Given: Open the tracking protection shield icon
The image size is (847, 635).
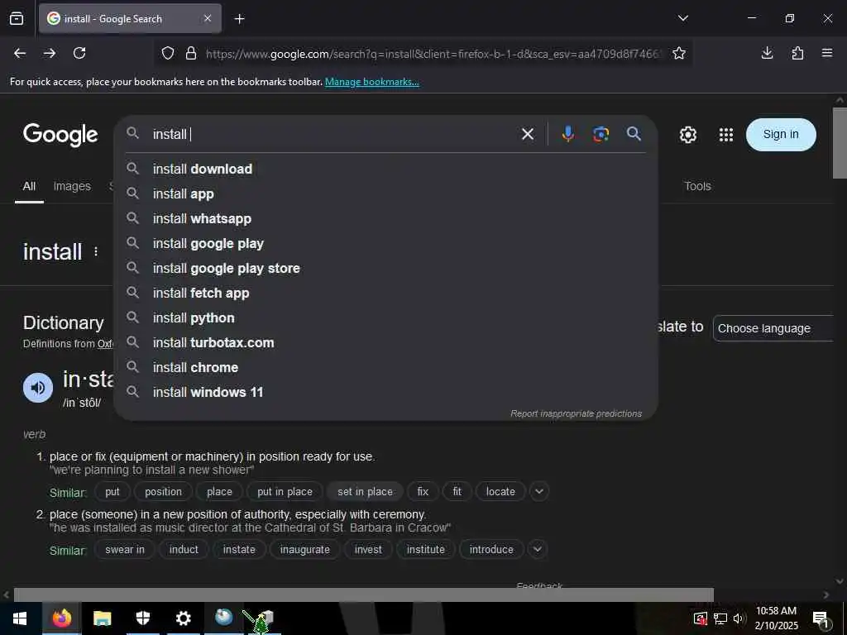Looking at the screenshot, I should (168, 54).
